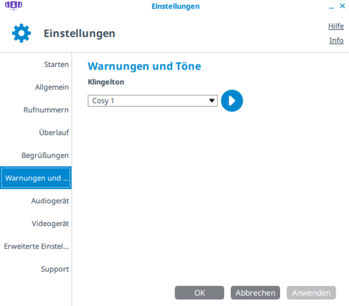Click the Cosy 1 ringtone combo box
The height and width of the screenshot is (306, 349).
148,101
